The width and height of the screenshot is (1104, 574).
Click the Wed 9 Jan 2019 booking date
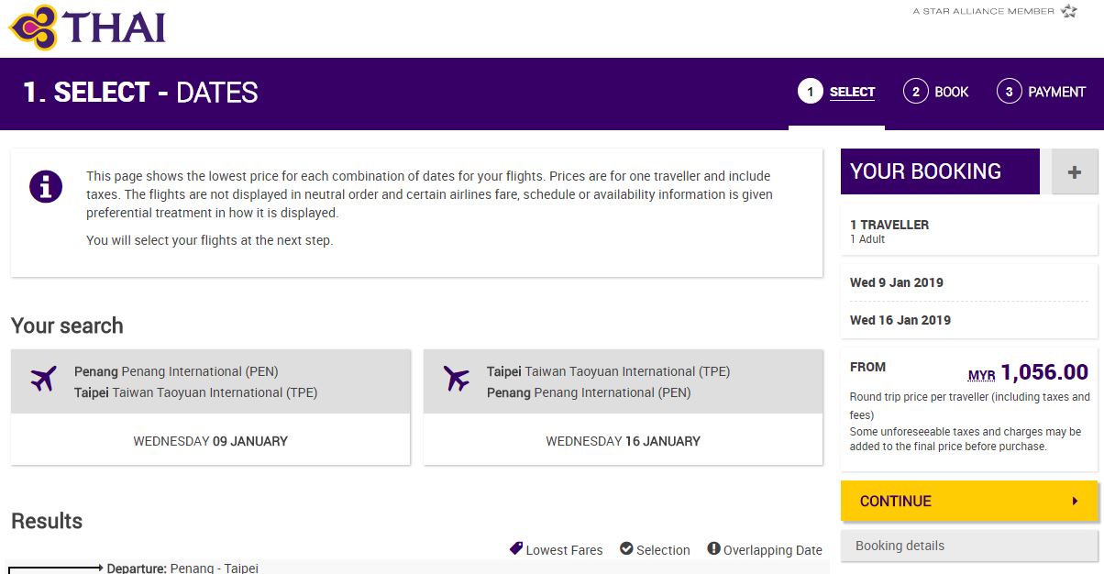[x=897, y=282]
